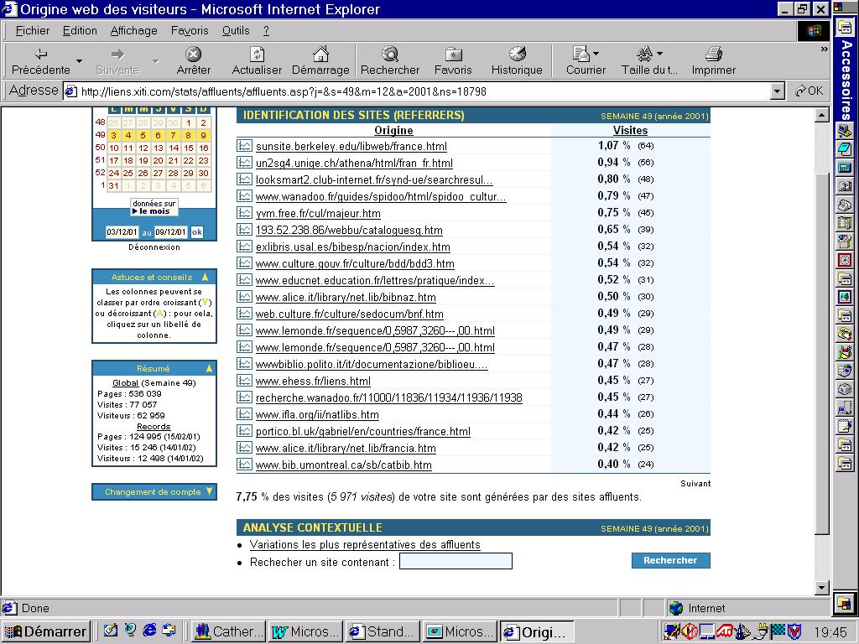The height and width of the screenshot is (644, 859).
Task: Open chart icon for yvm.free.fr row
Action: [x=244, y=213]
